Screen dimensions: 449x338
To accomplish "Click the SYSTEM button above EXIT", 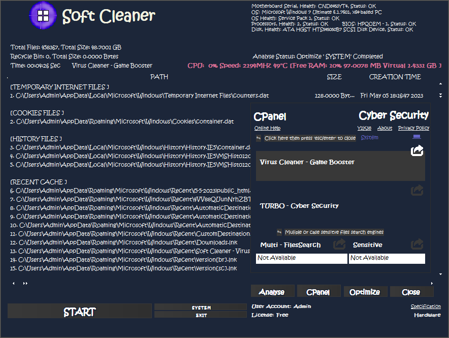I will [x=201, y=307].
